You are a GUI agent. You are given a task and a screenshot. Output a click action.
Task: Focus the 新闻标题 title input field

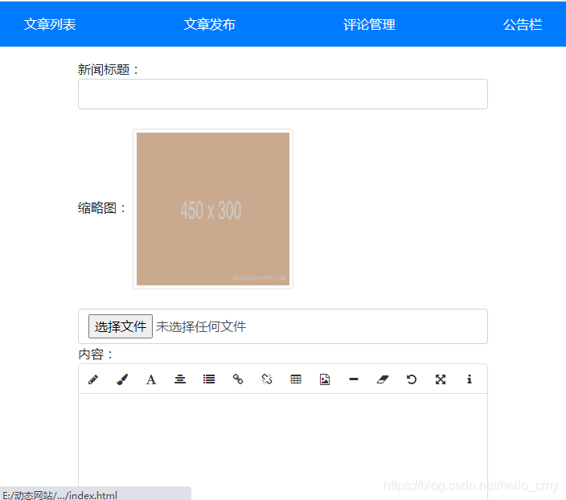coord(283,94)
